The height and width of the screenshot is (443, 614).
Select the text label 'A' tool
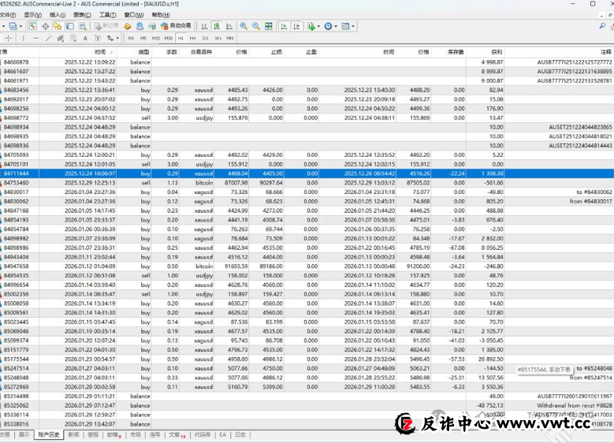[85, 38]
